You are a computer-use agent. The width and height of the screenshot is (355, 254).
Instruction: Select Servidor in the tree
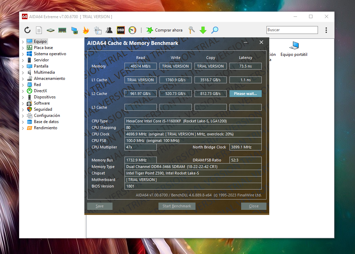click(41, 60)
